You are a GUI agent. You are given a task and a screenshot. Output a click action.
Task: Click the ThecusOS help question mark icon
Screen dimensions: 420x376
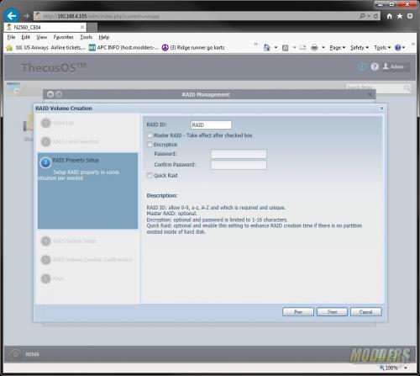(x=375, y=66)
